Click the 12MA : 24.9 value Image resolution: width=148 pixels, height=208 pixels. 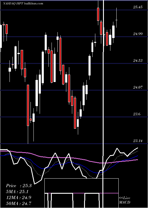pos(19,197)
